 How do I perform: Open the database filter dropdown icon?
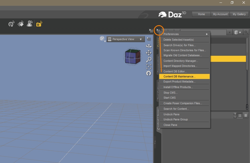coord(238,32)
